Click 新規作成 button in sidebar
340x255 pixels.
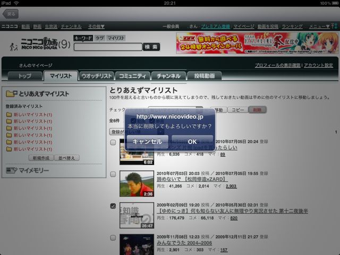click(x=41, y=158)
